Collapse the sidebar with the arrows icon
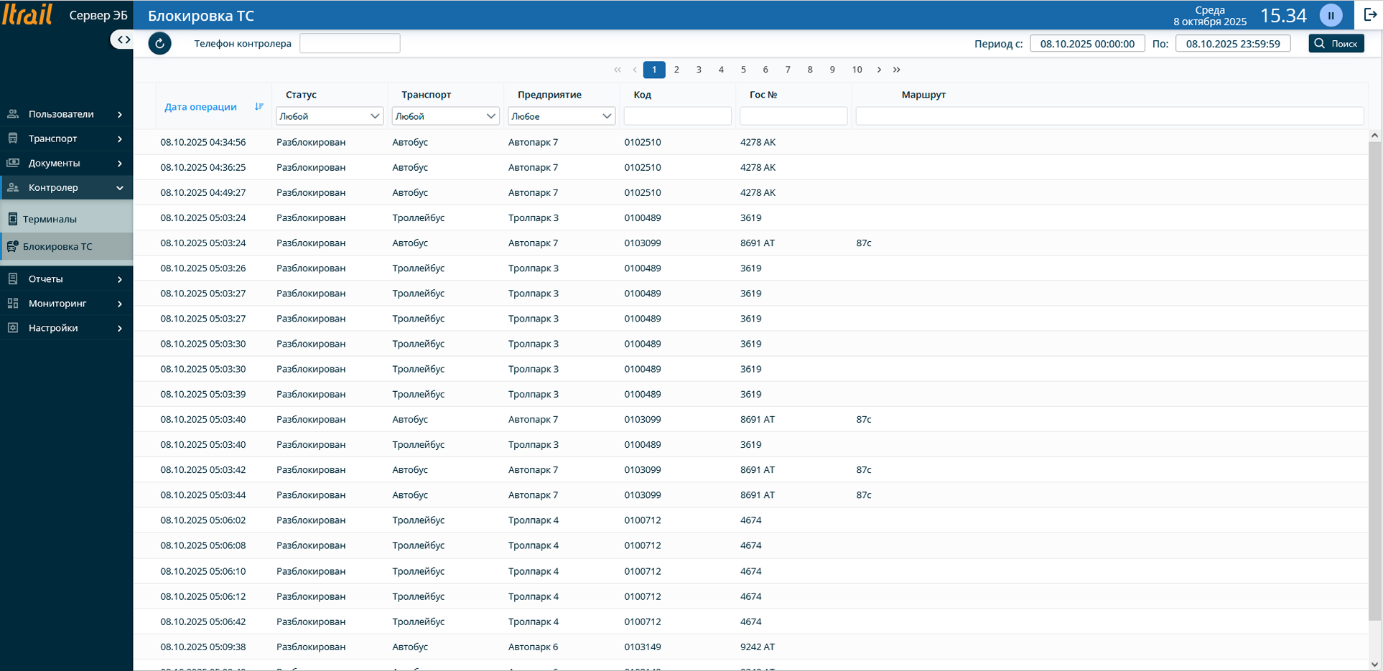Viewport: 1383px width, 671px height. click(x=124, y=39)
